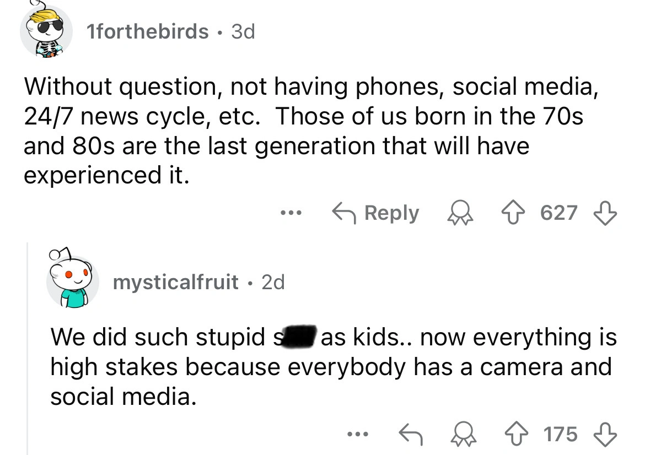Image resolution: width=645 pixels, height=455 pixels.
Task: Open the three-dot menu on mysticalfruit's reply
Action: click(356, 434)
